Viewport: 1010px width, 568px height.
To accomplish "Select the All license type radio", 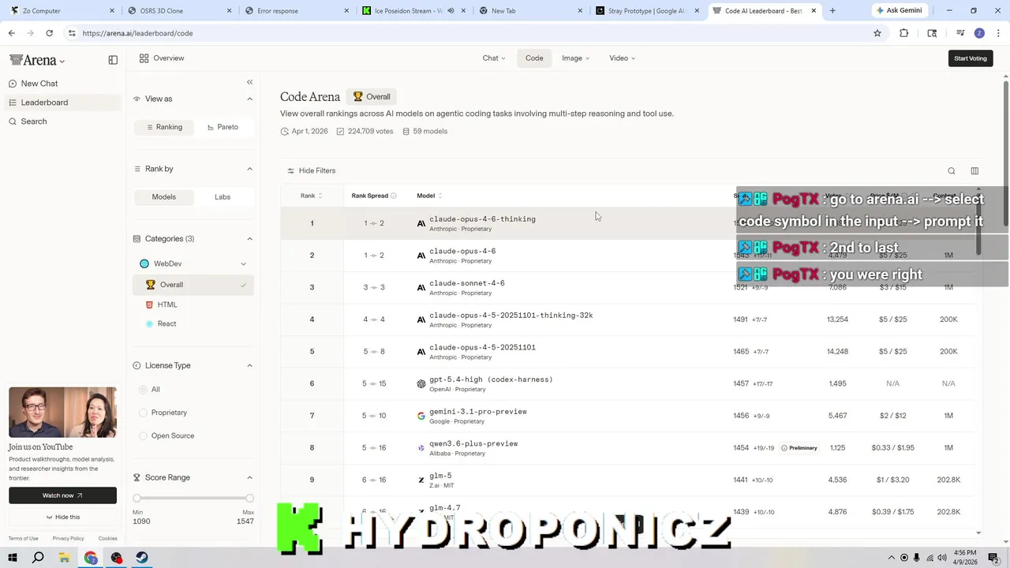I will [x=143, y=390].
